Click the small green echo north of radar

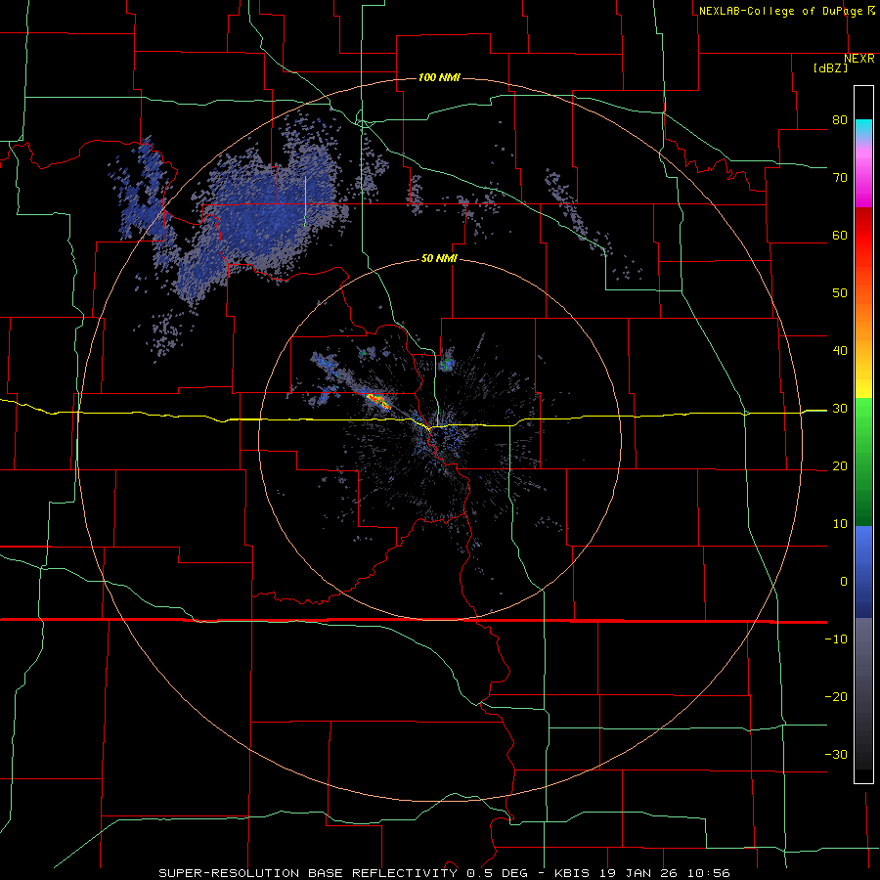pos(446,365)
